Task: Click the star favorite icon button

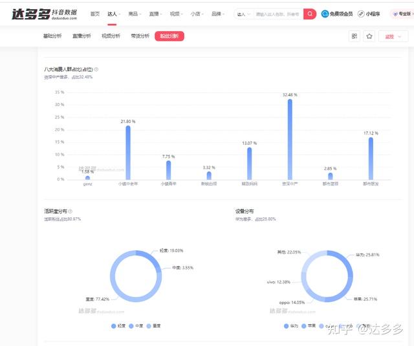Action: click(x=369, y=36)
